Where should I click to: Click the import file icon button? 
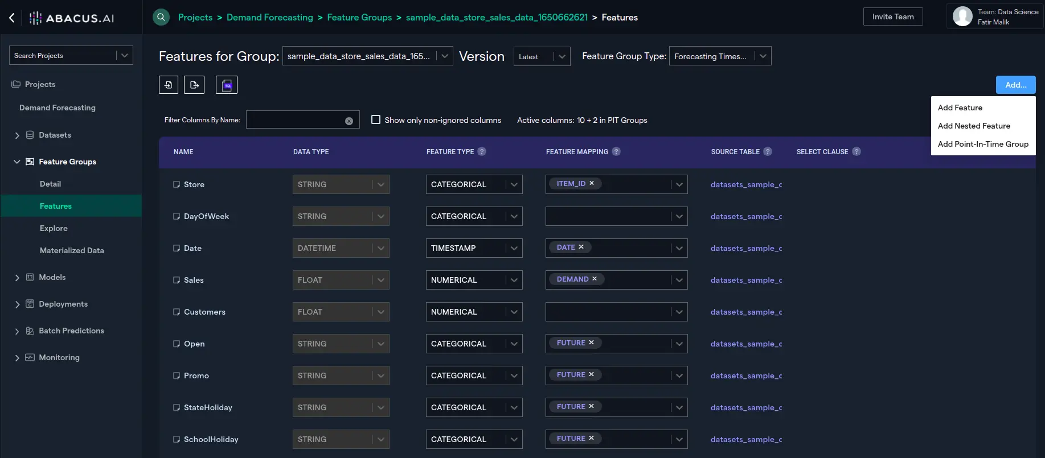click(x=169, y=85)
